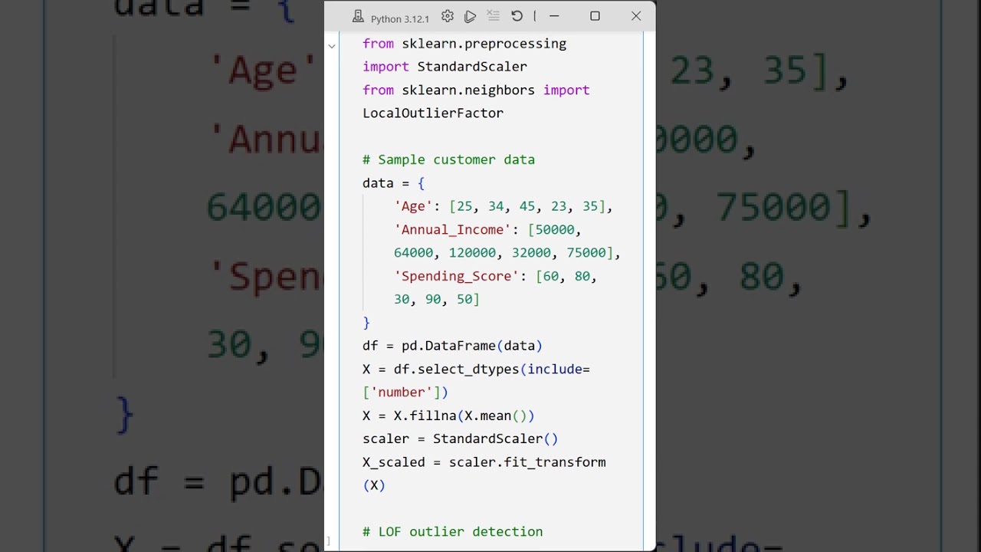Image resolution: width=981 pixels, height=552 pixels.
Task: Click the 'Spending_Score' key string
Action: coord(457,276)
